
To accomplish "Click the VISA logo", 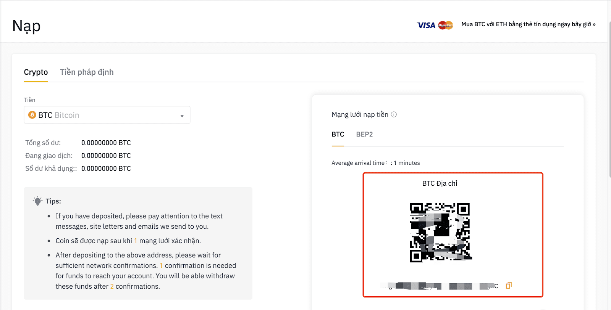I will [426, 25].
